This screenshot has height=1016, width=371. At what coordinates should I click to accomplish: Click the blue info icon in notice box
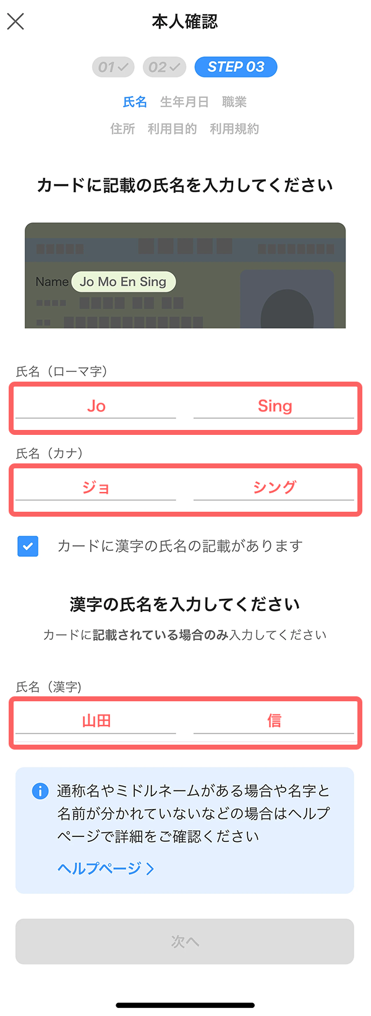[x=40, y=791]
